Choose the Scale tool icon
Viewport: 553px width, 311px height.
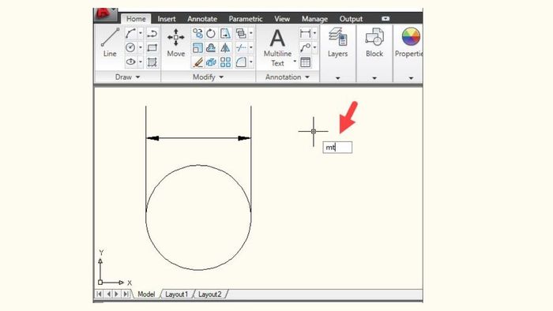(197, 47)
